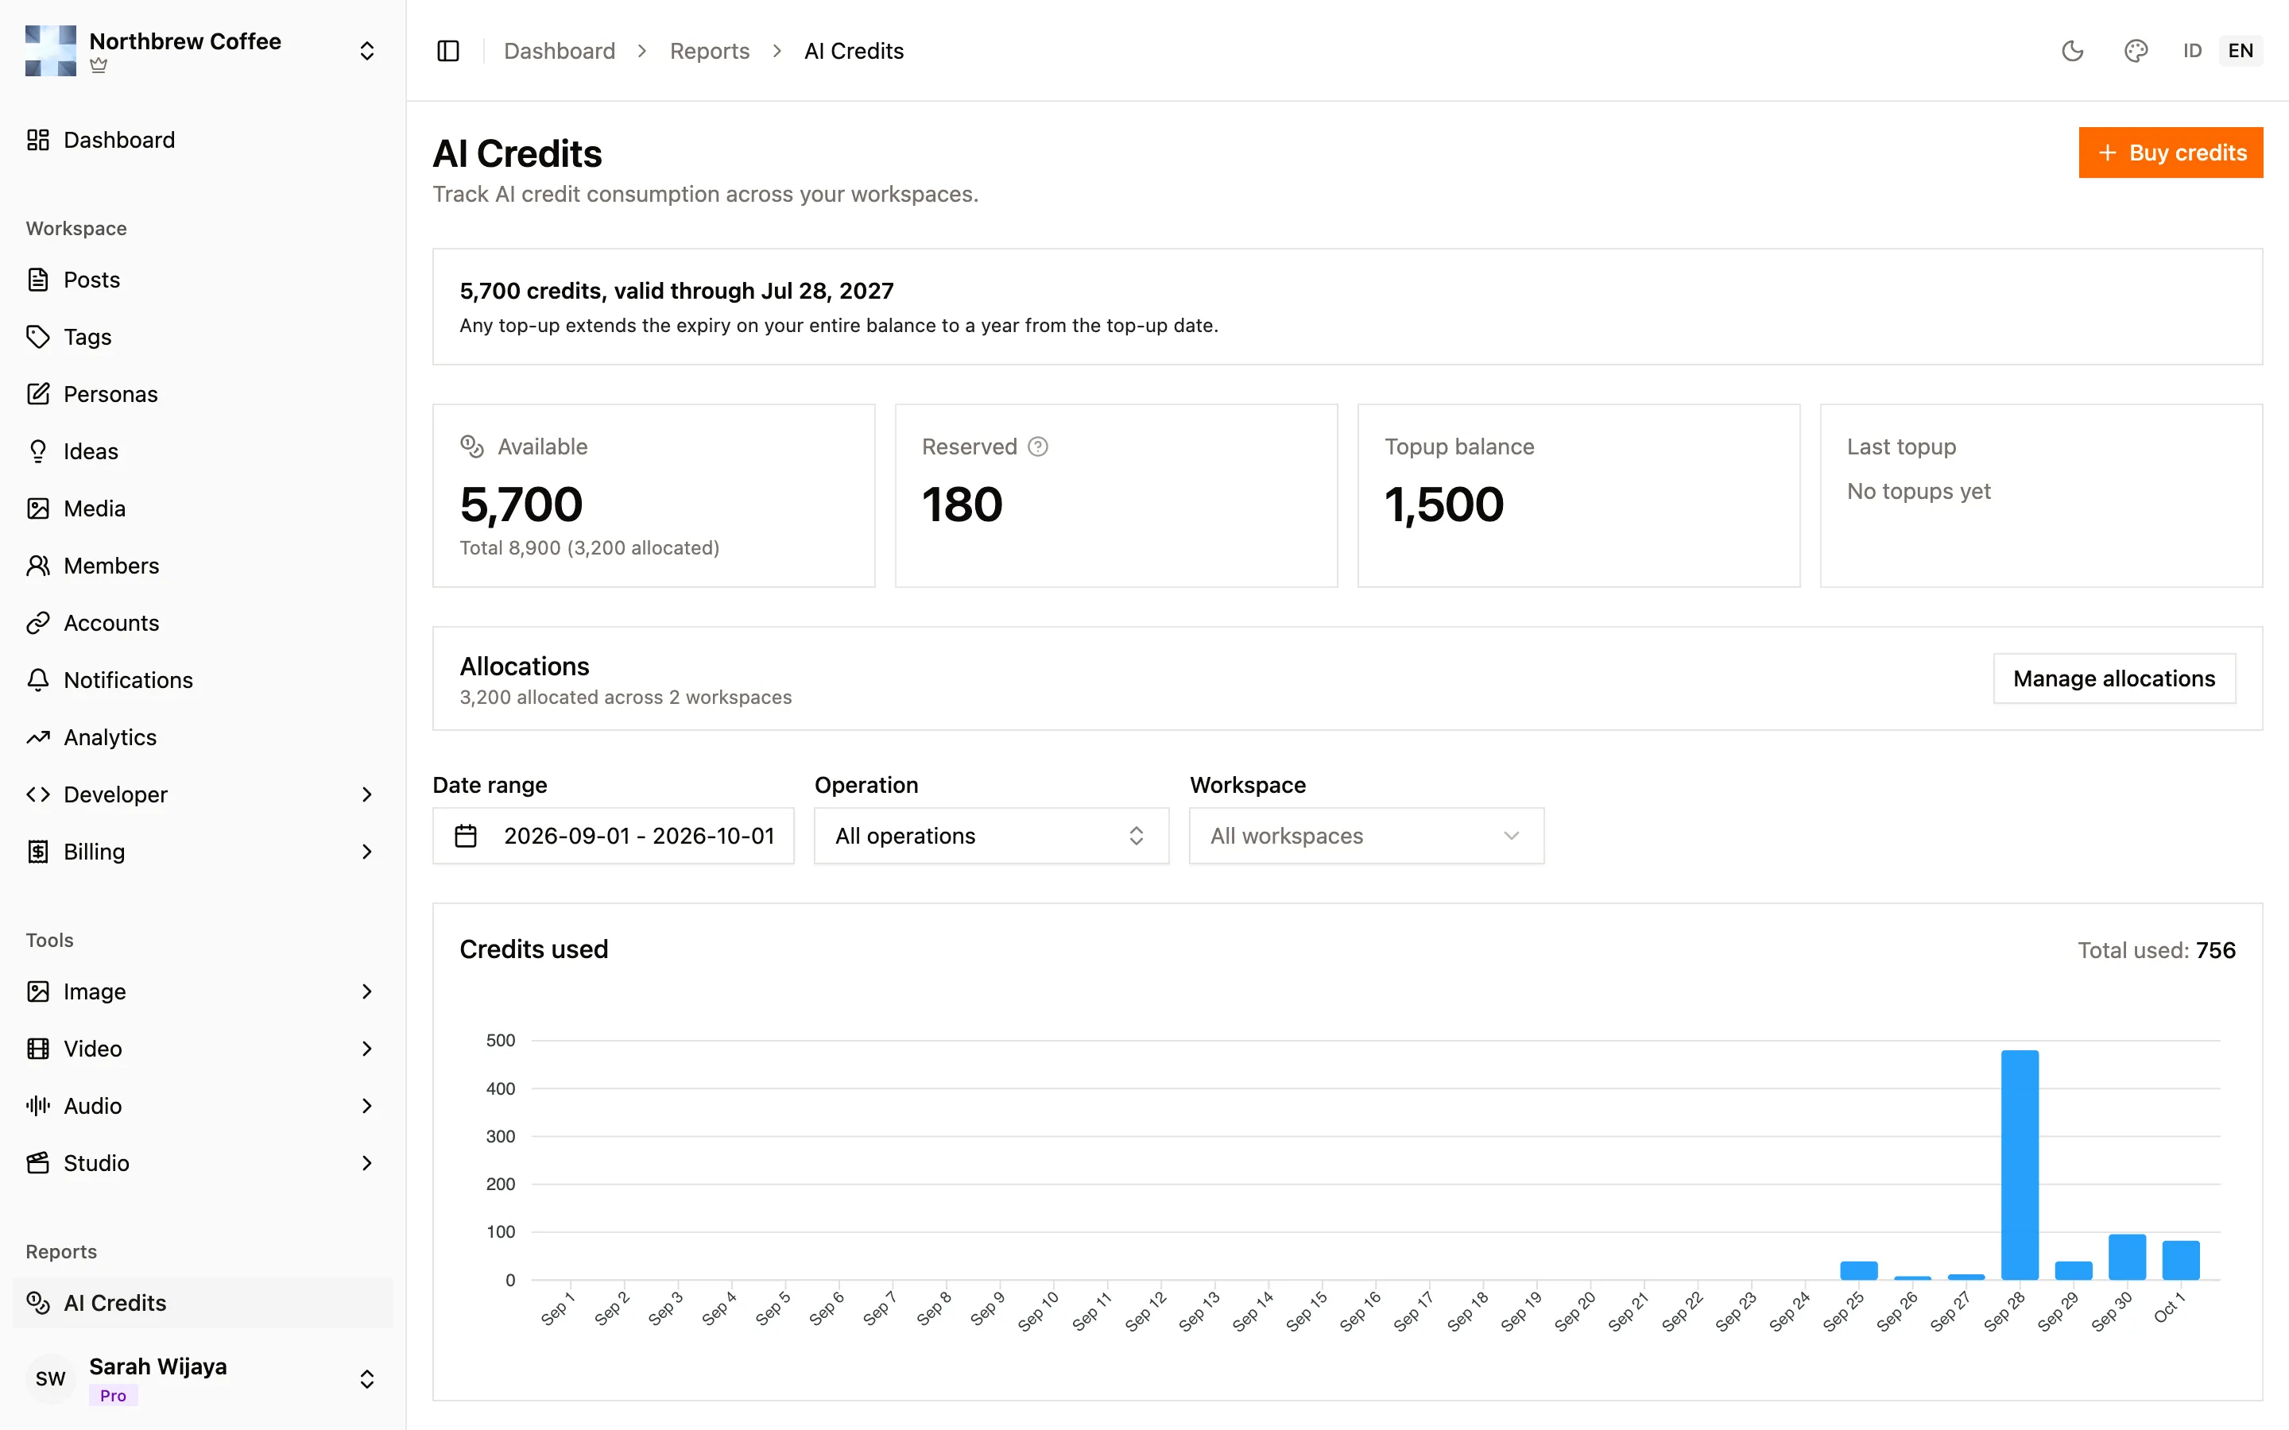Viewport: 2289px width, 1430px height.
Task: Click the Buy credits button
Action: (x=2170, y=153)
